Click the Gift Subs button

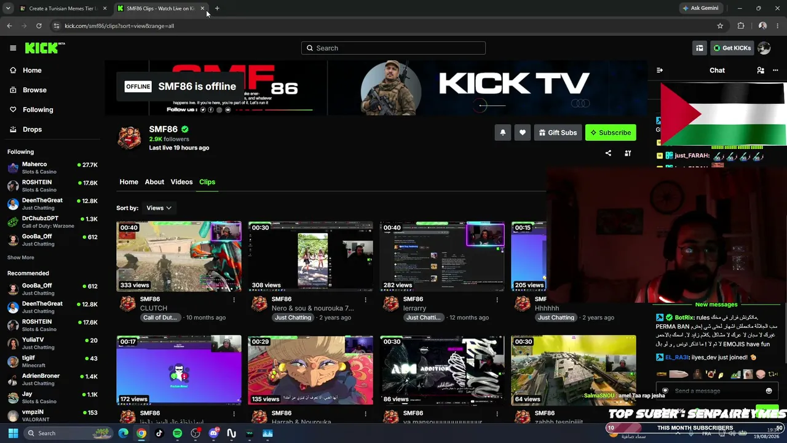(558, 132)
